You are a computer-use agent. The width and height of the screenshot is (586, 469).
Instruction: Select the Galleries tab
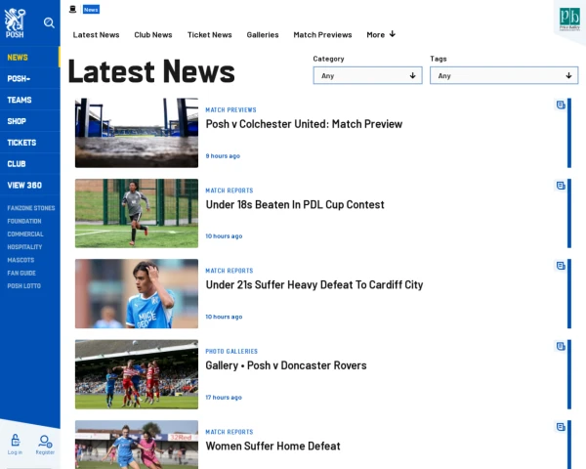(x=263, y=35)
